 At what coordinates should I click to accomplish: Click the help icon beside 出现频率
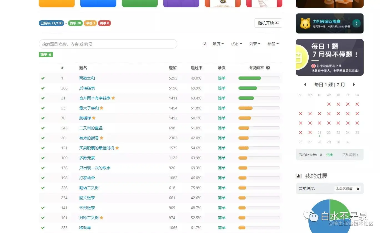pos(268,68)
